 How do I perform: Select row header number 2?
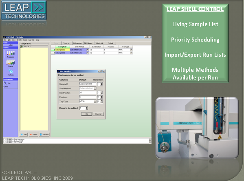coord(53,53)
